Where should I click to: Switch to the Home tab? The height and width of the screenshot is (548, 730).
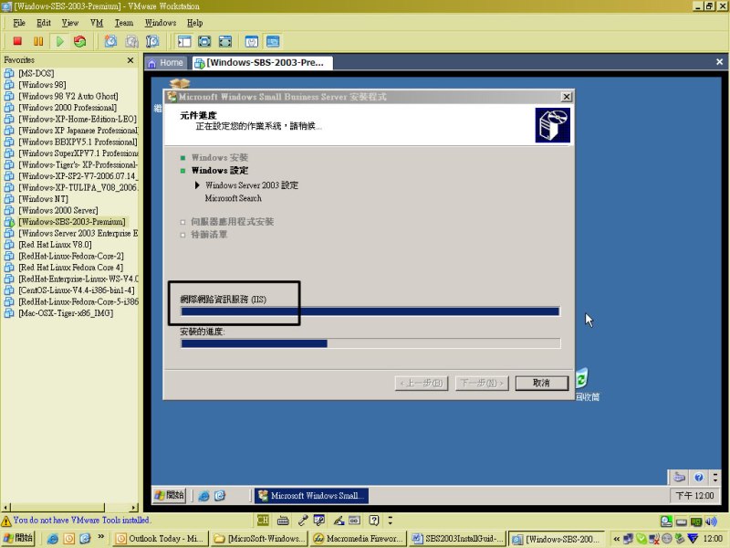point(166,63)
